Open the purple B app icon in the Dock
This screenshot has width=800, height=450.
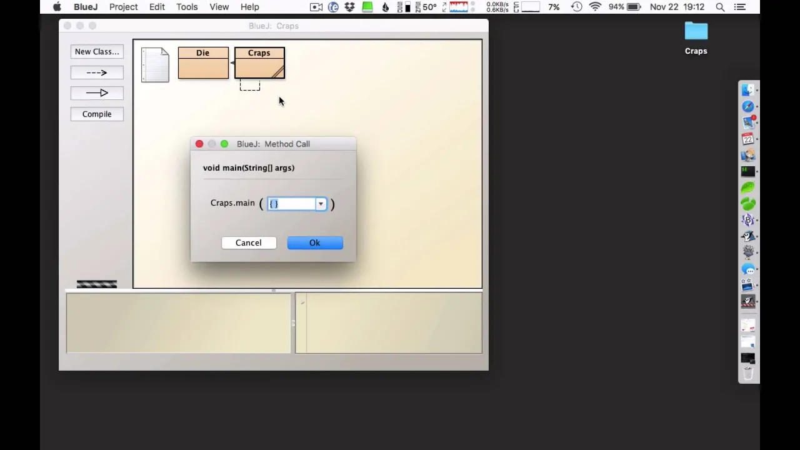point(748,220)
